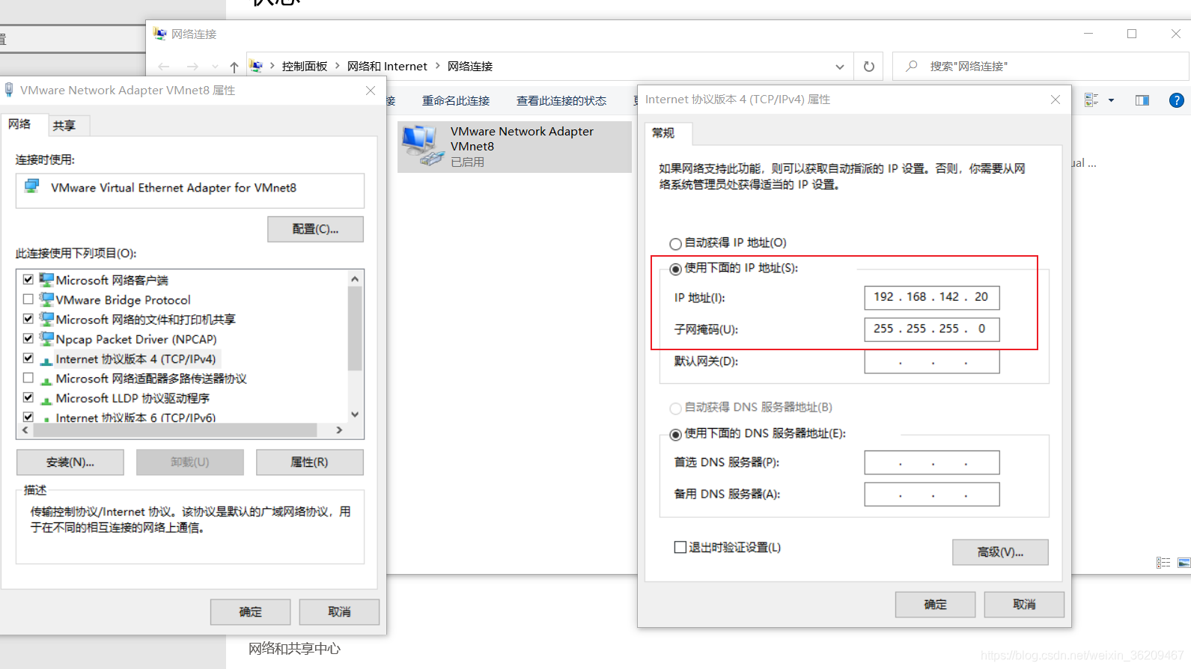Check Microsoft 网络适配器多路传送器协议 checkbox
The height and width of the screenshot is (669, 1191).
coord(28,378)
